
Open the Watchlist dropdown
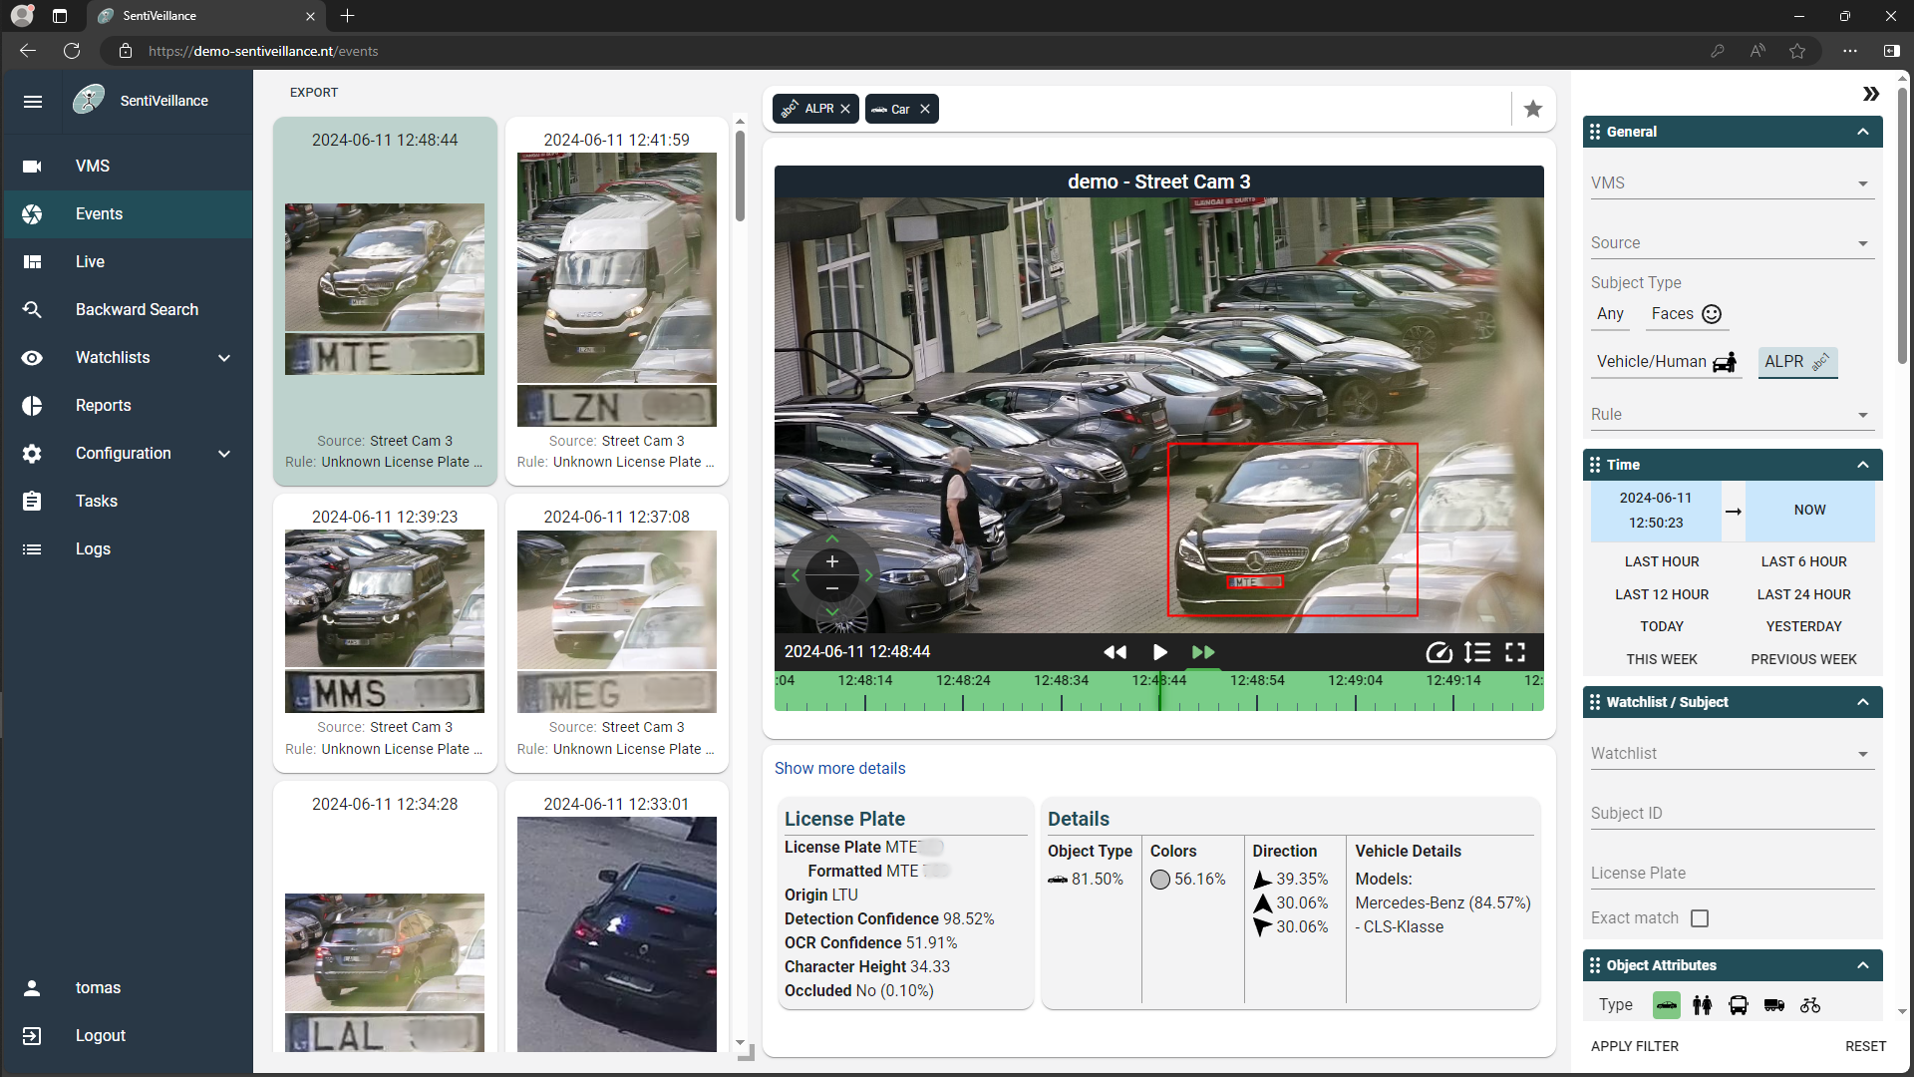1733,754
